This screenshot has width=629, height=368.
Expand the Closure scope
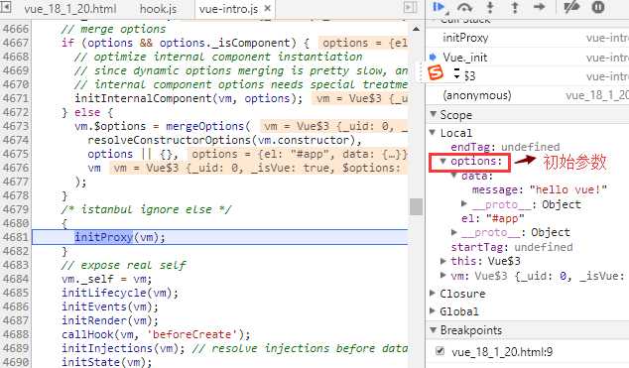point(433,293)
